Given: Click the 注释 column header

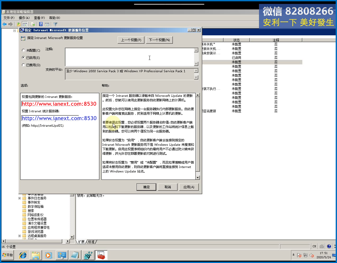Looking at the screenshot, I should 276,40.
